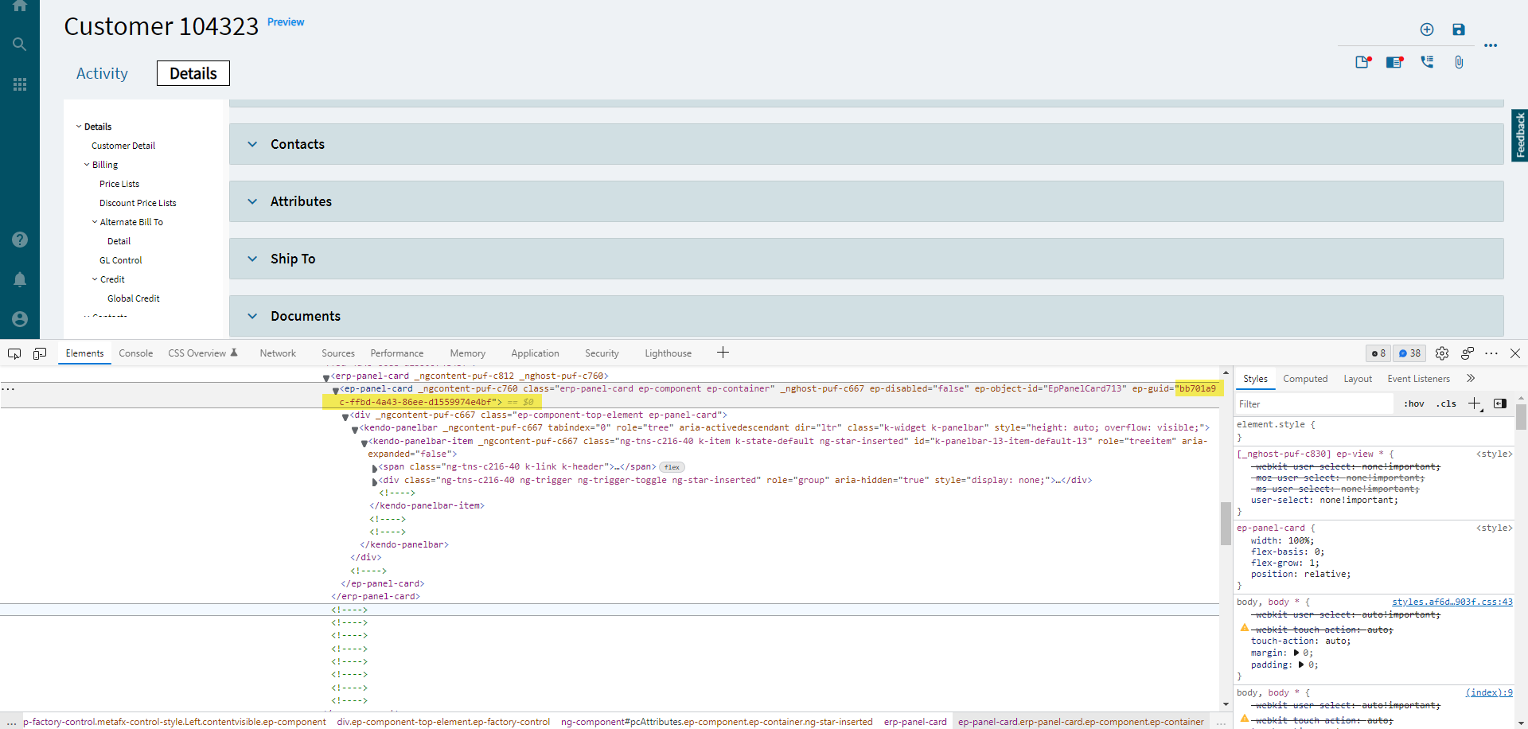Viewport: 1528px width, 729px height.
Task: Open the call log phone icon
Action: point(1426,62)
